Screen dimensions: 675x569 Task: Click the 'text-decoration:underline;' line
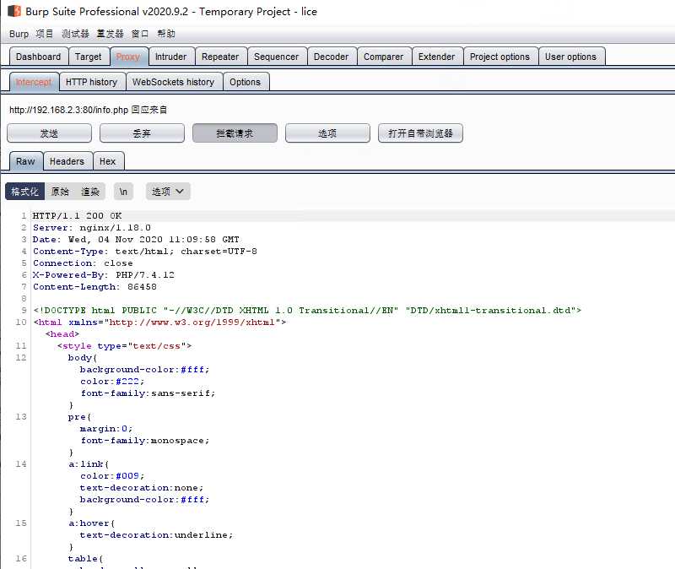pyautogui.click(x=156, y=535)
